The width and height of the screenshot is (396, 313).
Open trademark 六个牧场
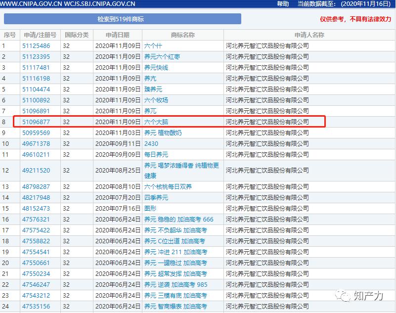point(156,100)
